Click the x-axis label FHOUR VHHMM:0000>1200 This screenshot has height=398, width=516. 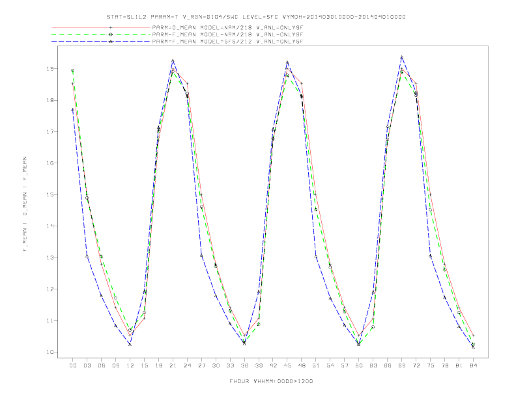point(271,381)
